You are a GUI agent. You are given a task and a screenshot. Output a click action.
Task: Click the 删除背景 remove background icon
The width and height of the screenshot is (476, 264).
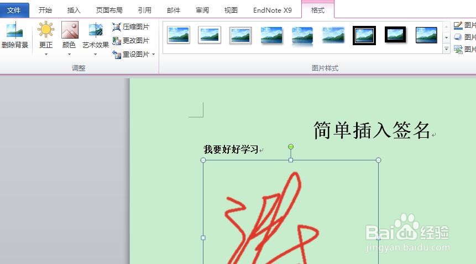tap(14, 30)
